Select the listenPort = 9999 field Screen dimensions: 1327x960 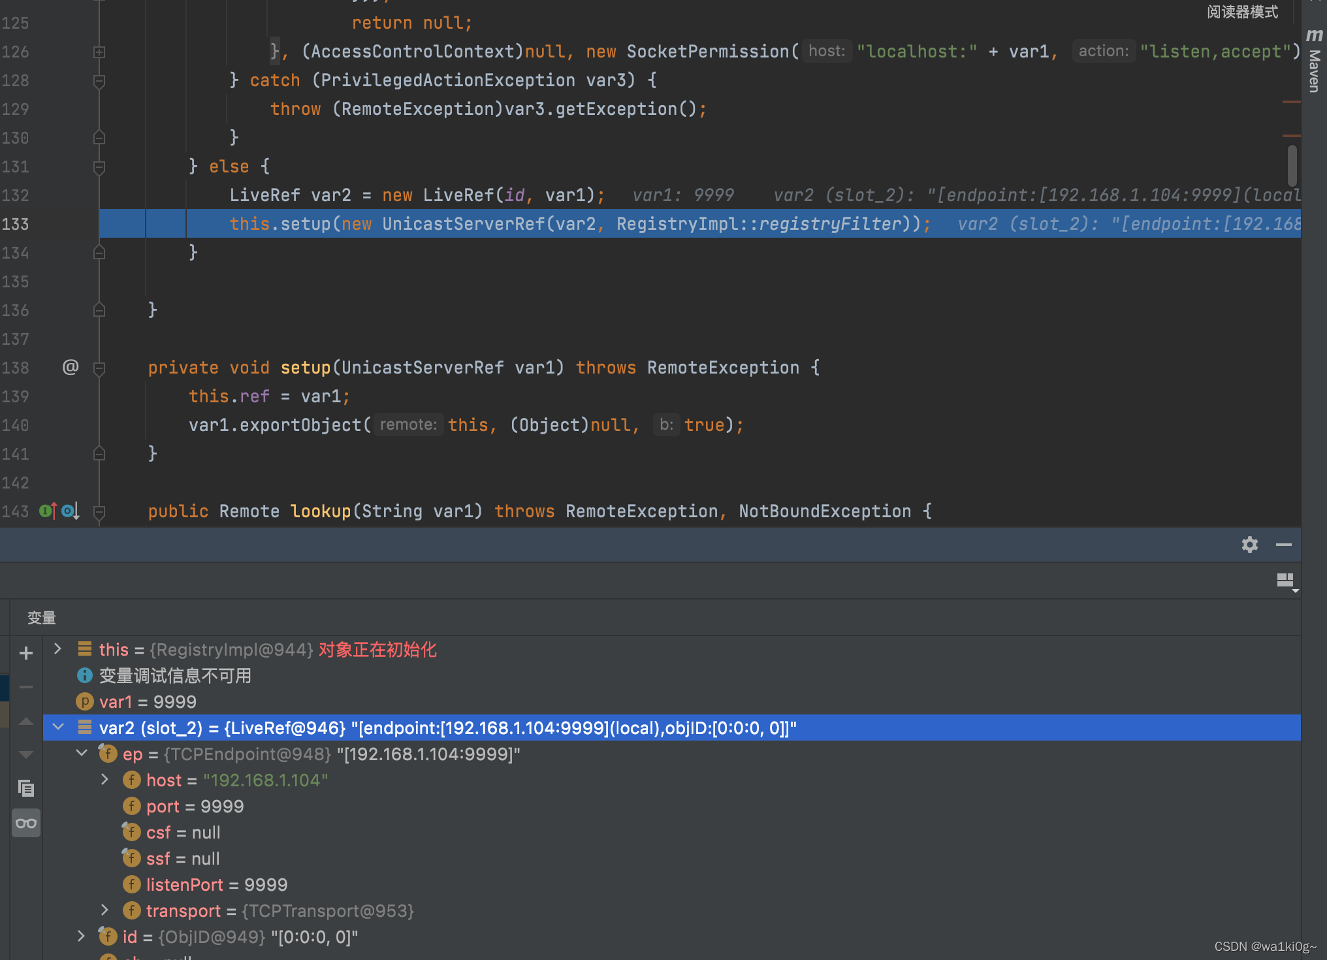coord(671,884)
